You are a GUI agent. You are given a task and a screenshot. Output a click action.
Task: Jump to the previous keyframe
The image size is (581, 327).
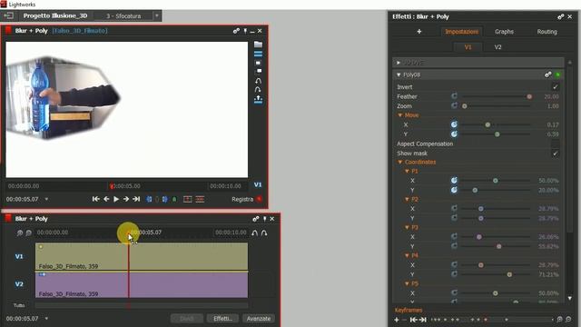pos(413,320)
